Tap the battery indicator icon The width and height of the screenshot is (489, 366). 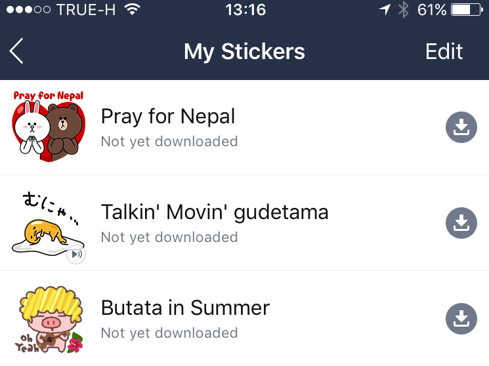[x=467, y=10]
